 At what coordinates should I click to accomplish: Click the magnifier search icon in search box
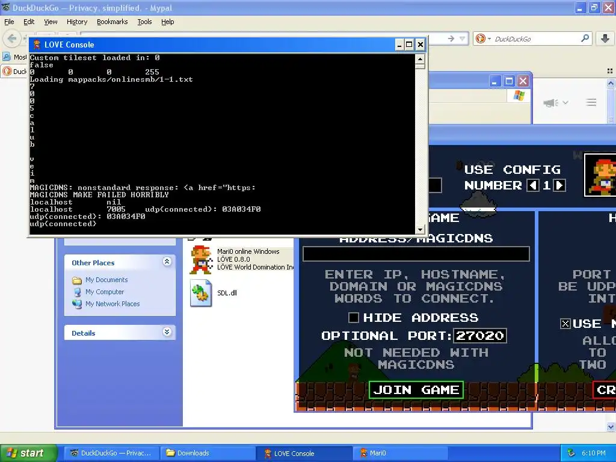pos(585,38)
